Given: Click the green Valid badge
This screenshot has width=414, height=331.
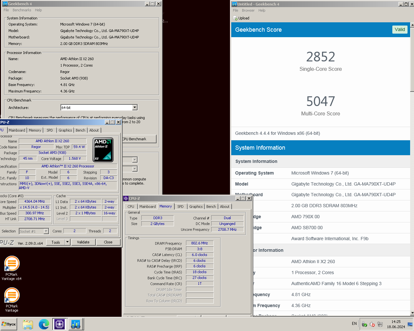Looking at the screenshot, I should click(400, 29).
